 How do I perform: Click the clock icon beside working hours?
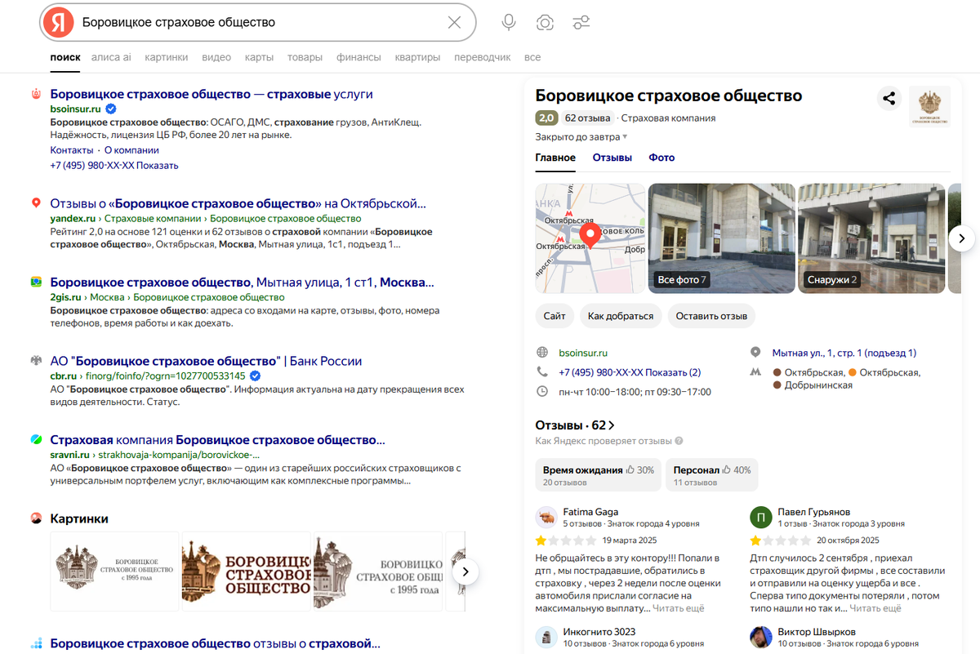[542, 392]
